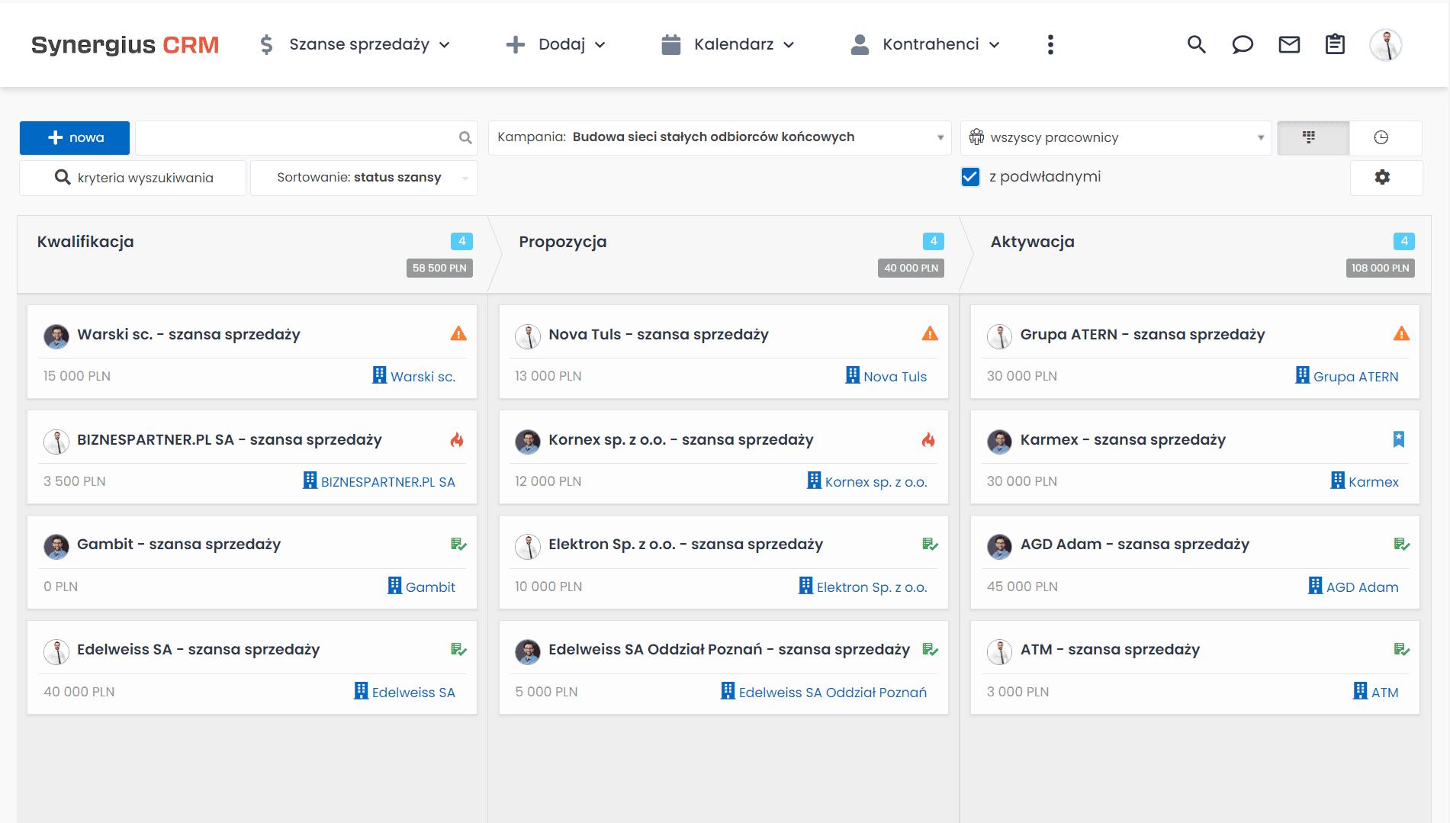Open the three-dot more options menu
Screen dimensions: 1450x823
tap(1050, 45)
